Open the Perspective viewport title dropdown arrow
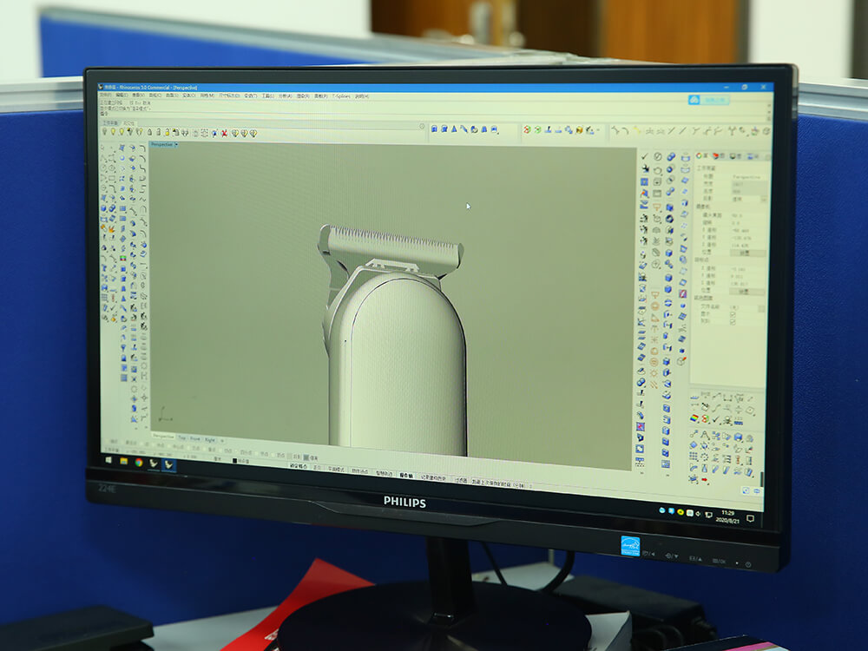The height and width of the screenshot is (651, 868). 176,144
